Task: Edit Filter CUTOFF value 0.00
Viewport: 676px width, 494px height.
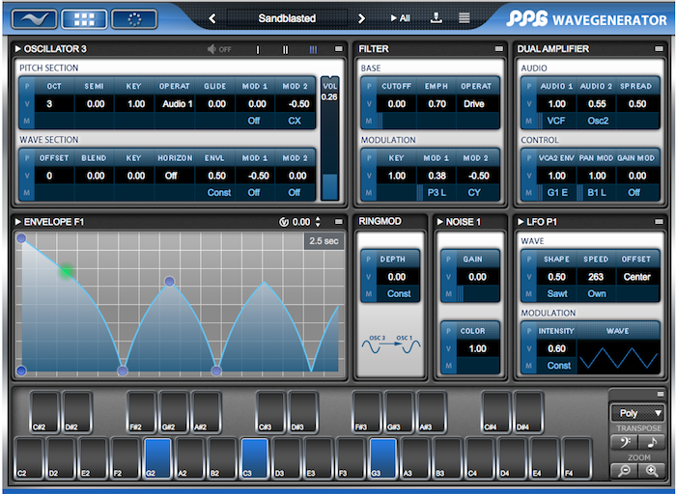Action: tap(396, 104)
